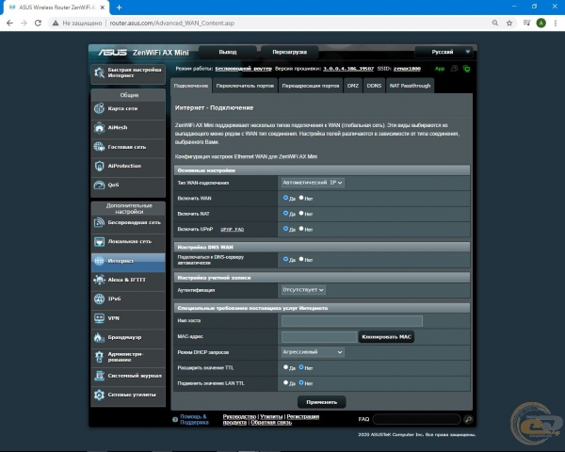Select the Guest Network (Гостевая сеть) icon

point(99,147)
